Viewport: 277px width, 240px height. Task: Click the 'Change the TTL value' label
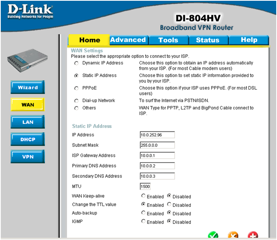click(x=94, y=204)
